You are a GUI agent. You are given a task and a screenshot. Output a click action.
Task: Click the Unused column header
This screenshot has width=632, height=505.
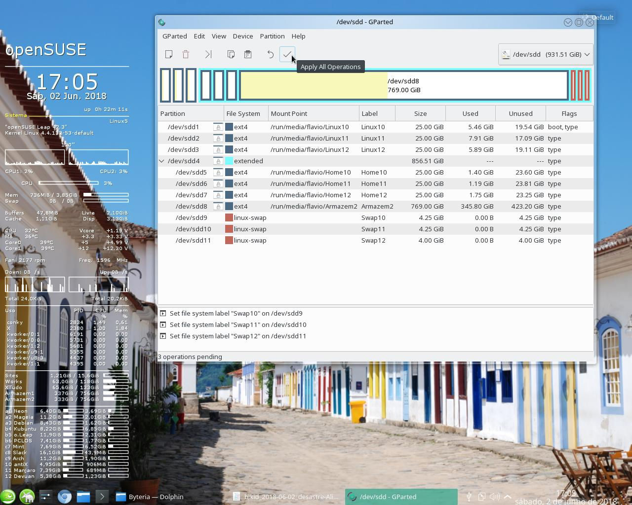click(x=520, y=113)
